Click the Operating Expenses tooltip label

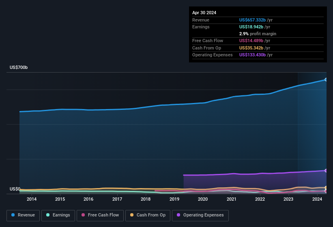pos(213,55)
